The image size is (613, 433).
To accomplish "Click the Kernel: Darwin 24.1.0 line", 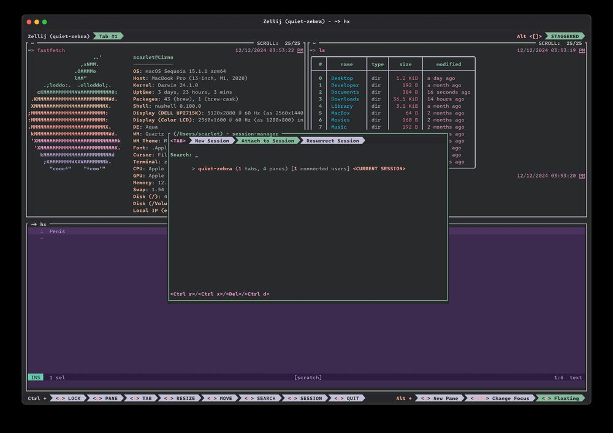I will [165, 85].
